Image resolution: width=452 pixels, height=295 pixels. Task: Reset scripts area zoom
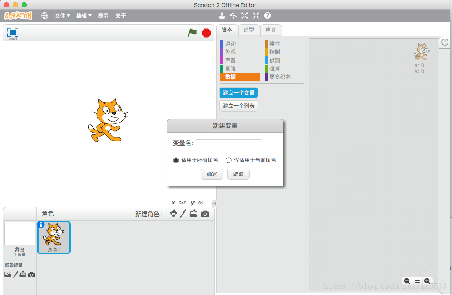click(417, 281)
